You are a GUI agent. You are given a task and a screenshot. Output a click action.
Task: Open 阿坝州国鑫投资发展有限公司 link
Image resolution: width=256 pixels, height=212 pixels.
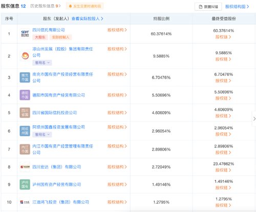pos(58,127)
